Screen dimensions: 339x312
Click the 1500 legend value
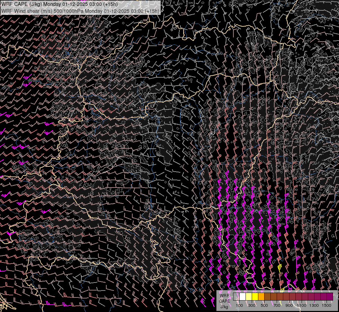327,305
